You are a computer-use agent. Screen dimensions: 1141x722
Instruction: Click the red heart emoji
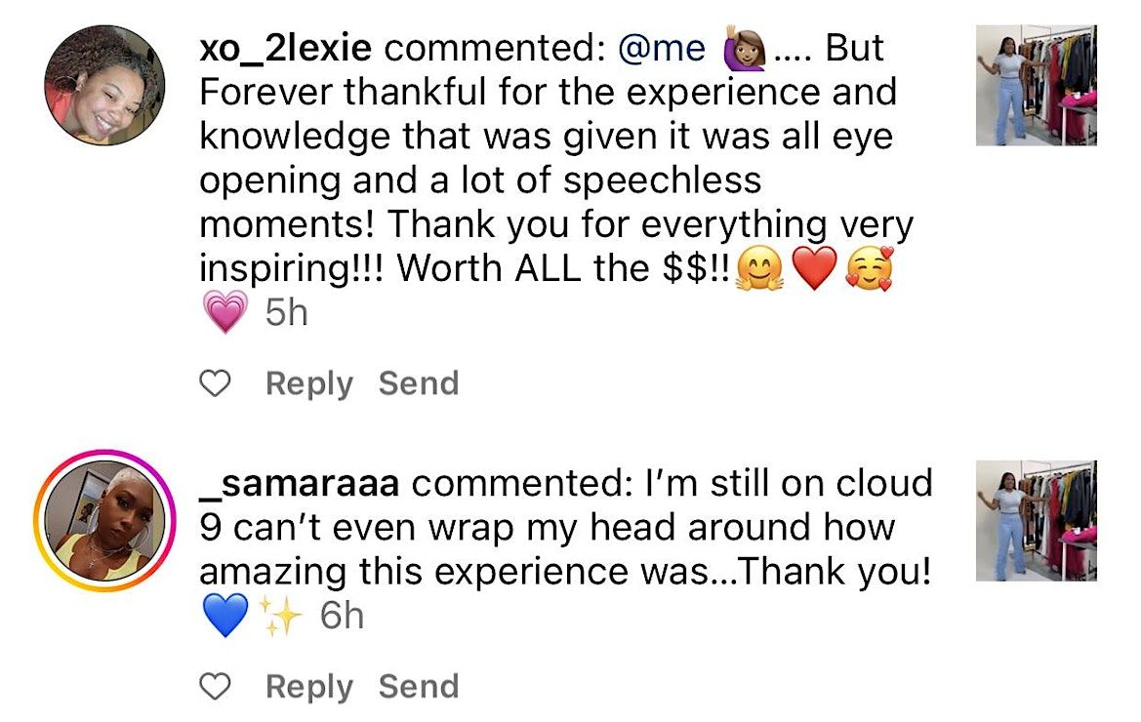pyautogui.click(x=812, y=269)
